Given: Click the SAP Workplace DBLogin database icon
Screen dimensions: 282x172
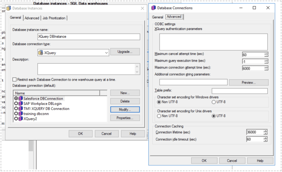Looking at the screenshot, I should coord(21,104).
